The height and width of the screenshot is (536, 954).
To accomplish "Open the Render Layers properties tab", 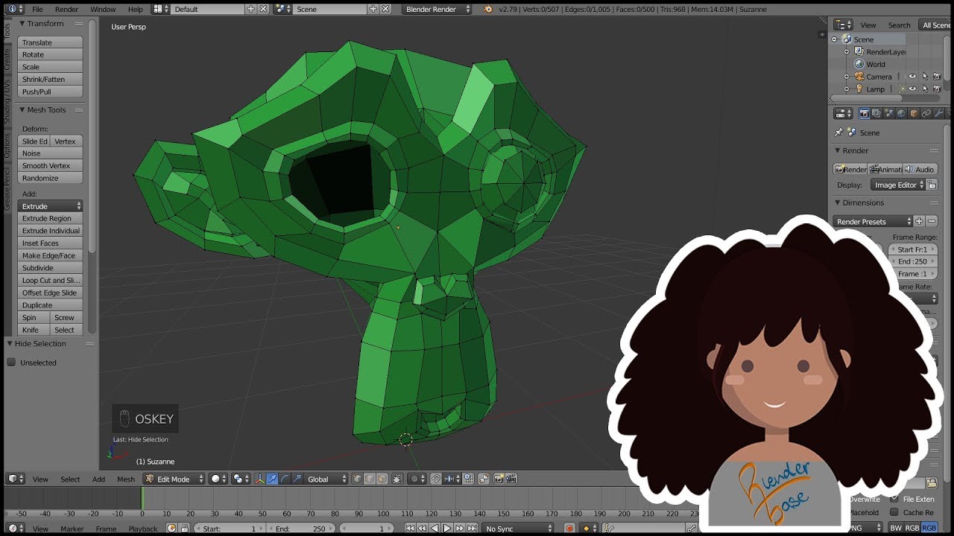I will [x=876, y=113].
